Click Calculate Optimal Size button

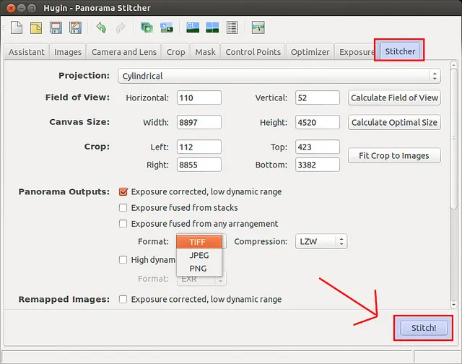tap(394, 122)
